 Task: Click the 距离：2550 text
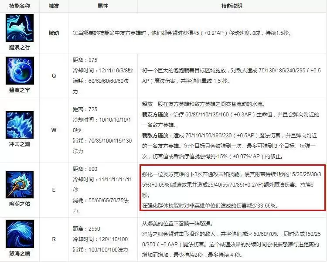coord(86,228)
